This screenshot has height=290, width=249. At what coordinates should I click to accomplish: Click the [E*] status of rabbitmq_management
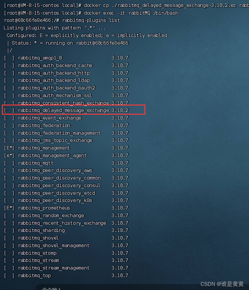pos(9,148)
